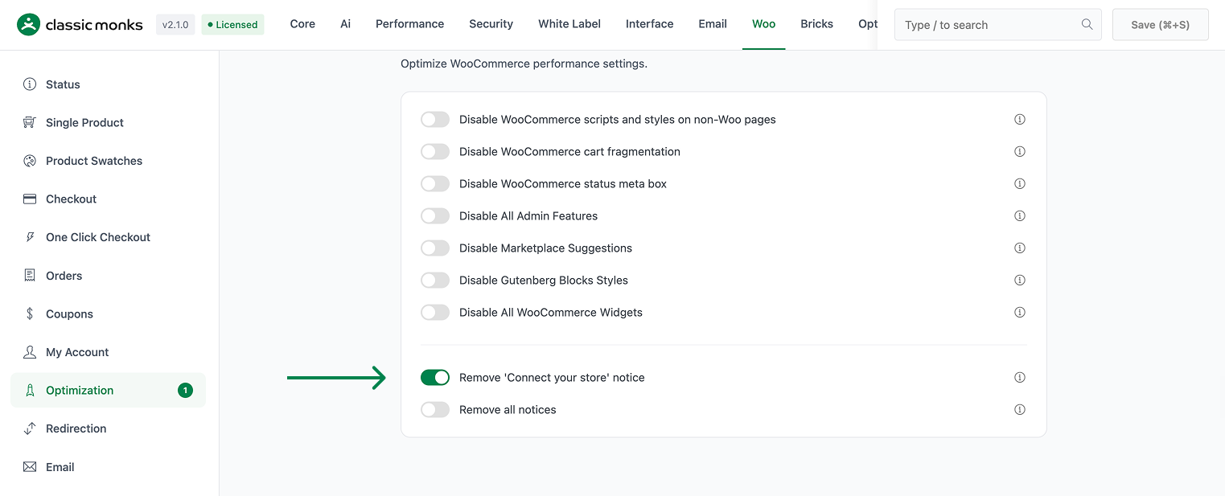The image size is (1225, 496).
Task: Click the One Click Checkout lightning icon
Action: click(x=30, y=237)
